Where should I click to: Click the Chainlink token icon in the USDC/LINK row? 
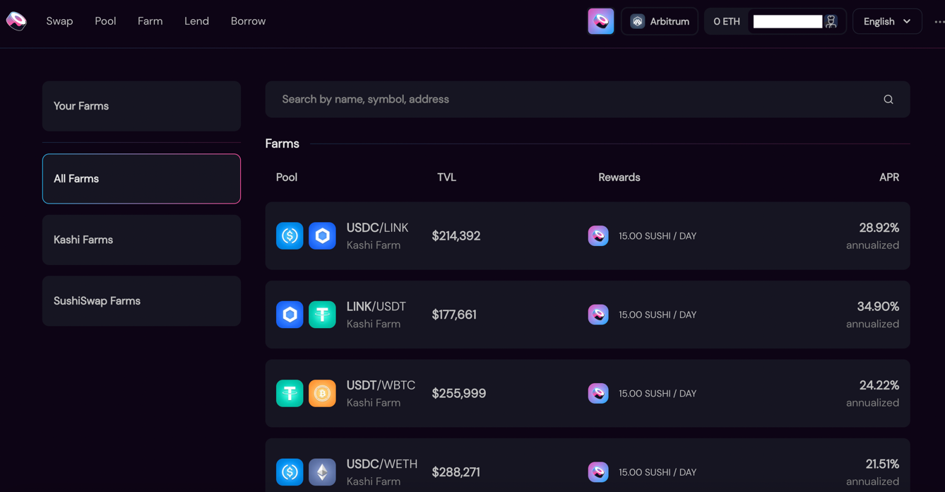click(322, 236)
